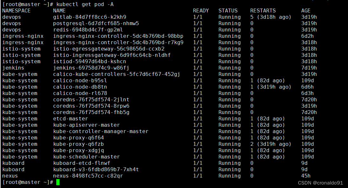Click the istiod-59497d64bd-kshcn pod name
Screen dimensions: 348x188
point(89,61)
